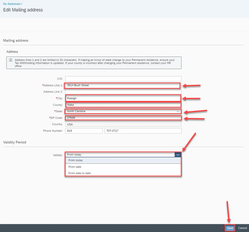Viewport: 249px width, 232px height.
Task: Click the City field containing Raleigh
Action: (123, 98)
